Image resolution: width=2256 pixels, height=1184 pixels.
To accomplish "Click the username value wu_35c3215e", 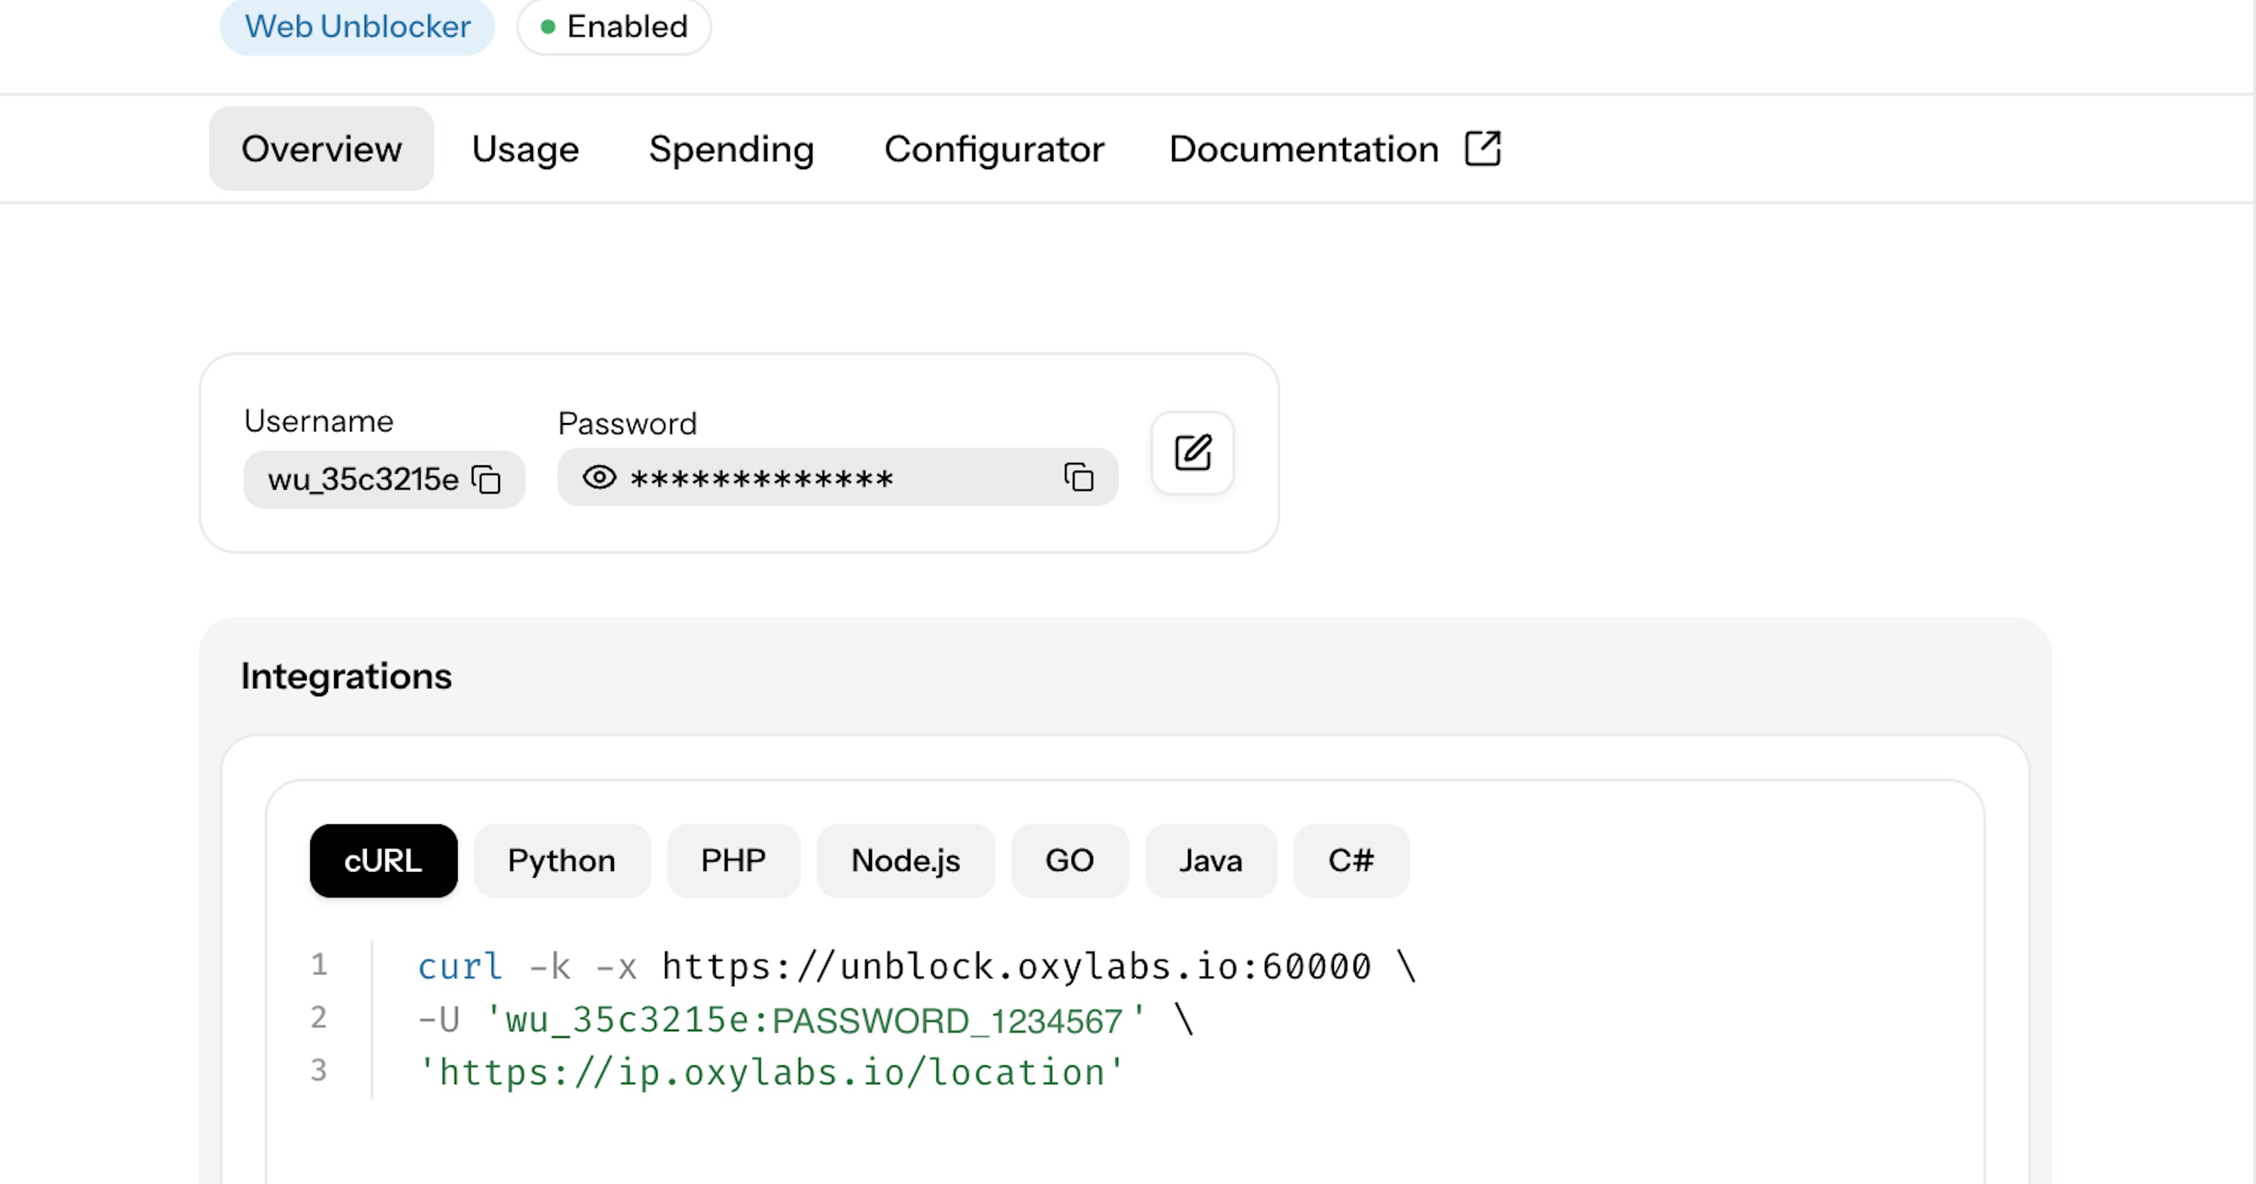I will click(x=364, y=479).
